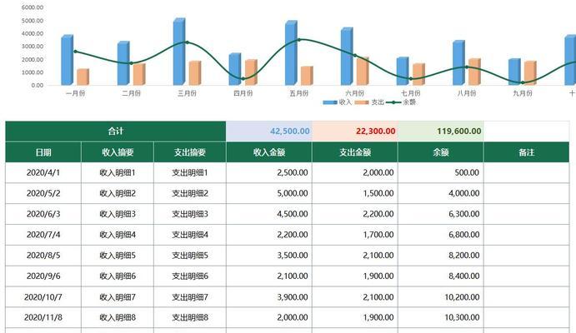This screenshot has height=333, width=576.
Task: Select cell 支出明细6
Action: (x=190, y=276)
